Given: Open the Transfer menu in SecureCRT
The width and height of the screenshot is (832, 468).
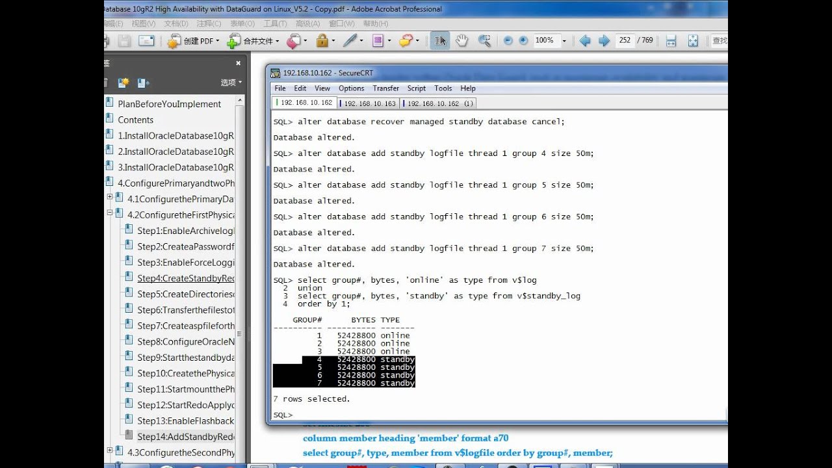Looking at the screenshot, I should (x=386, y=88).
